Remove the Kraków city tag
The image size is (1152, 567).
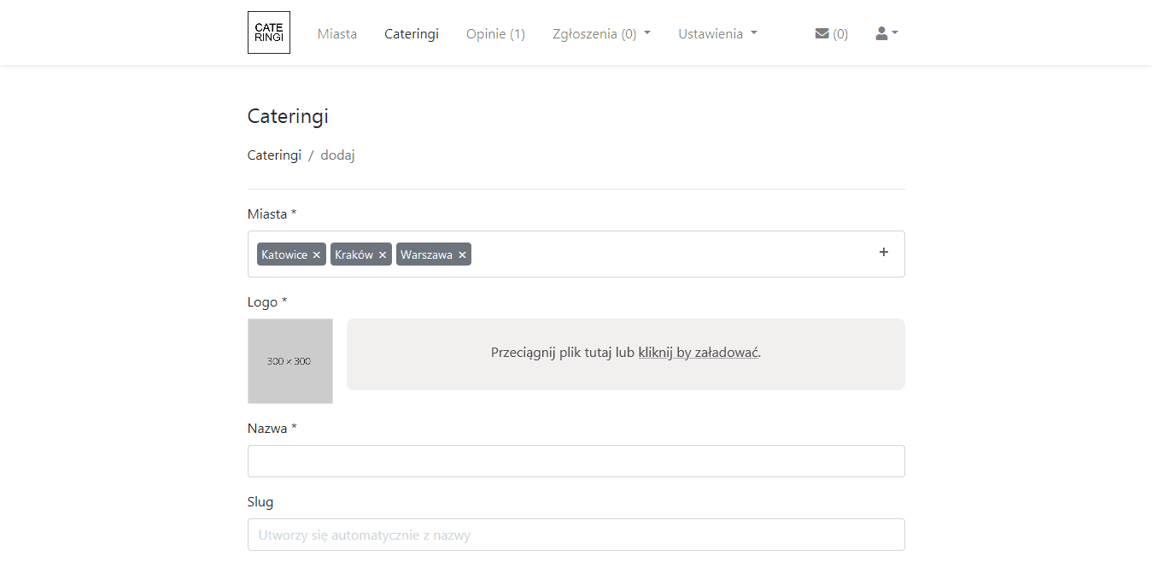click(x=383, y=255)
